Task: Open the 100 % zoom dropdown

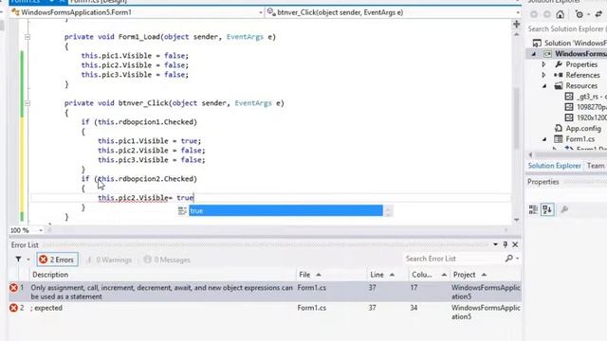Action: pos(41,230)
